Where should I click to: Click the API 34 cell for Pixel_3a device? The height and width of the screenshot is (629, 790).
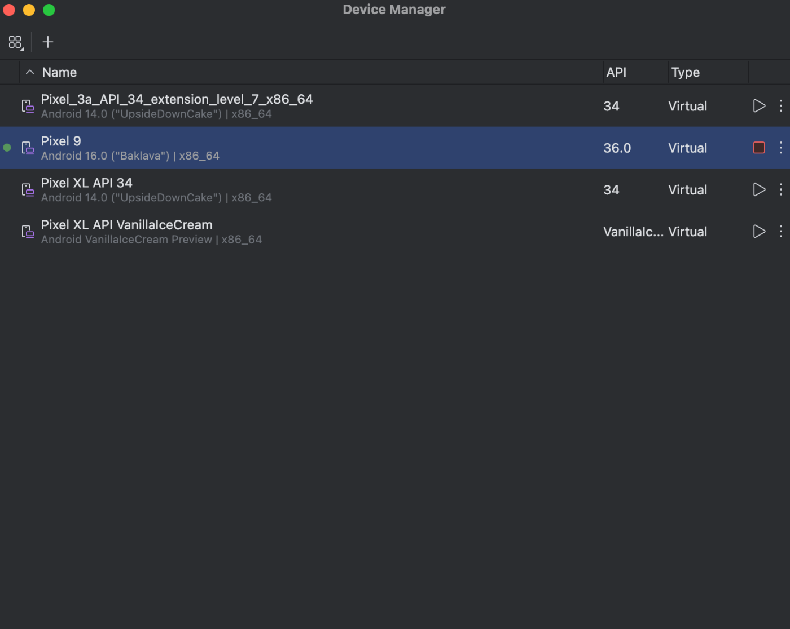(611, 106)
